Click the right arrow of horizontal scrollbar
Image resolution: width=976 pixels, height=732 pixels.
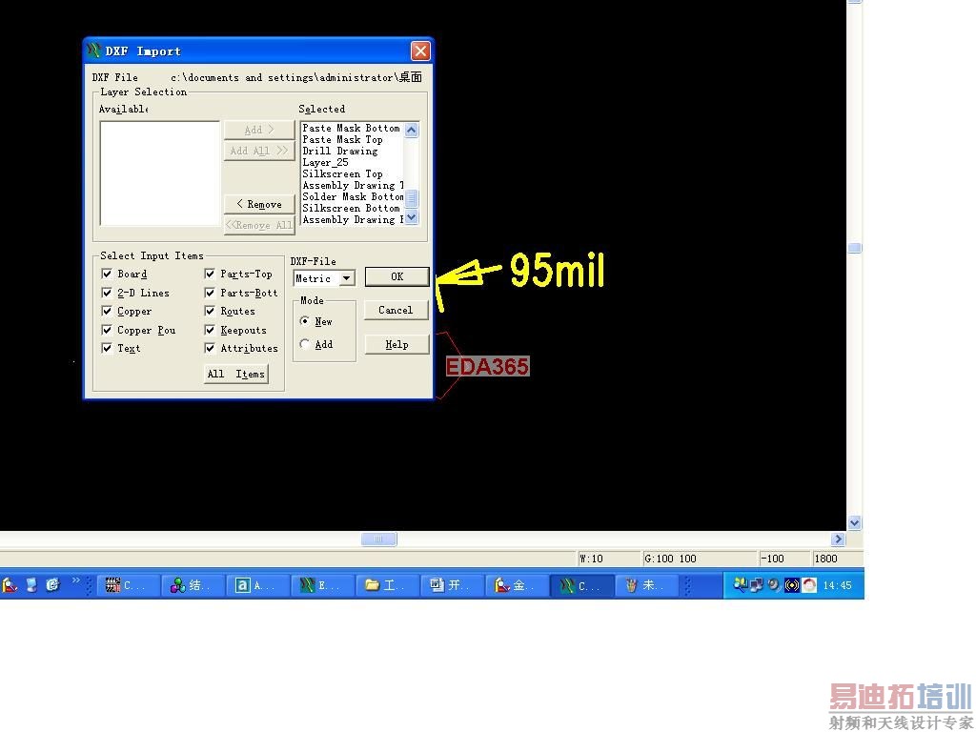[x=838, y=539]
